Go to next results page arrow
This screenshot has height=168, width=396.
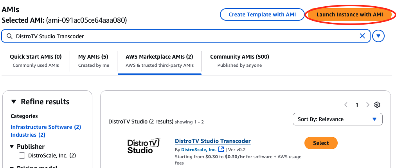coord(367,105)
